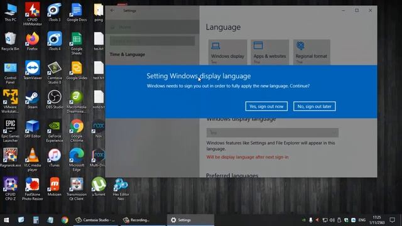Image resolution: width=402 pixels, height=226 pixels.
Task: Open Recycle Bin
Action: coord(10,41)
